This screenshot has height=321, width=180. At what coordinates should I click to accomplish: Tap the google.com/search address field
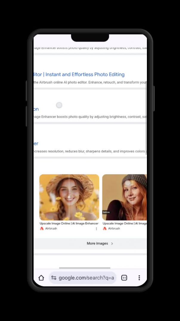86,278
